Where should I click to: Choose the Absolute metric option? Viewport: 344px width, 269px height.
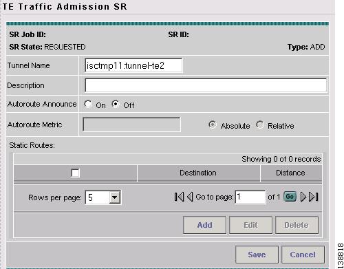(x=213, y=125)
